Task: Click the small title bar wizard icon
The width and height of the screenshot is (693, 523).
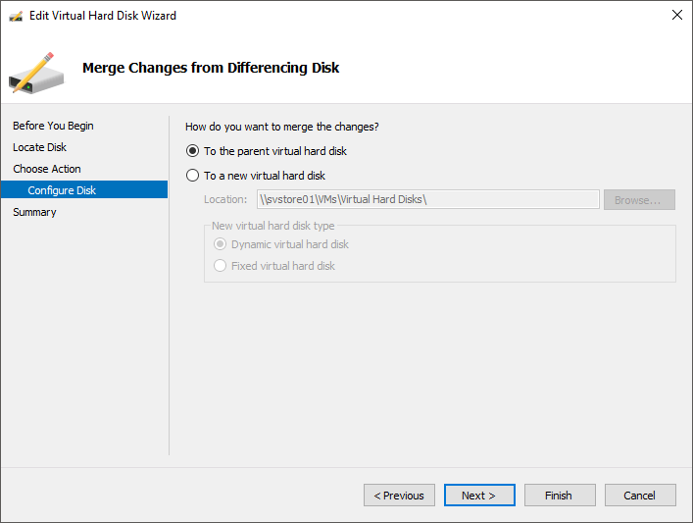Action: (x=16, y=17)
